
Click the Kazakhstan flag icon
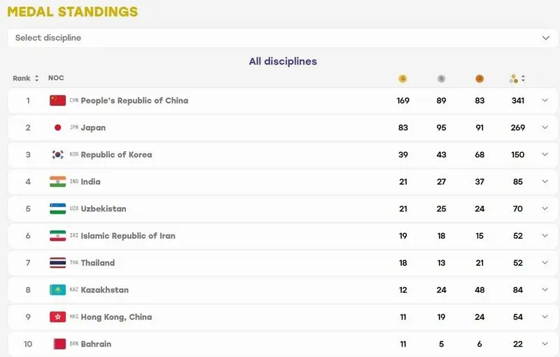57,290
